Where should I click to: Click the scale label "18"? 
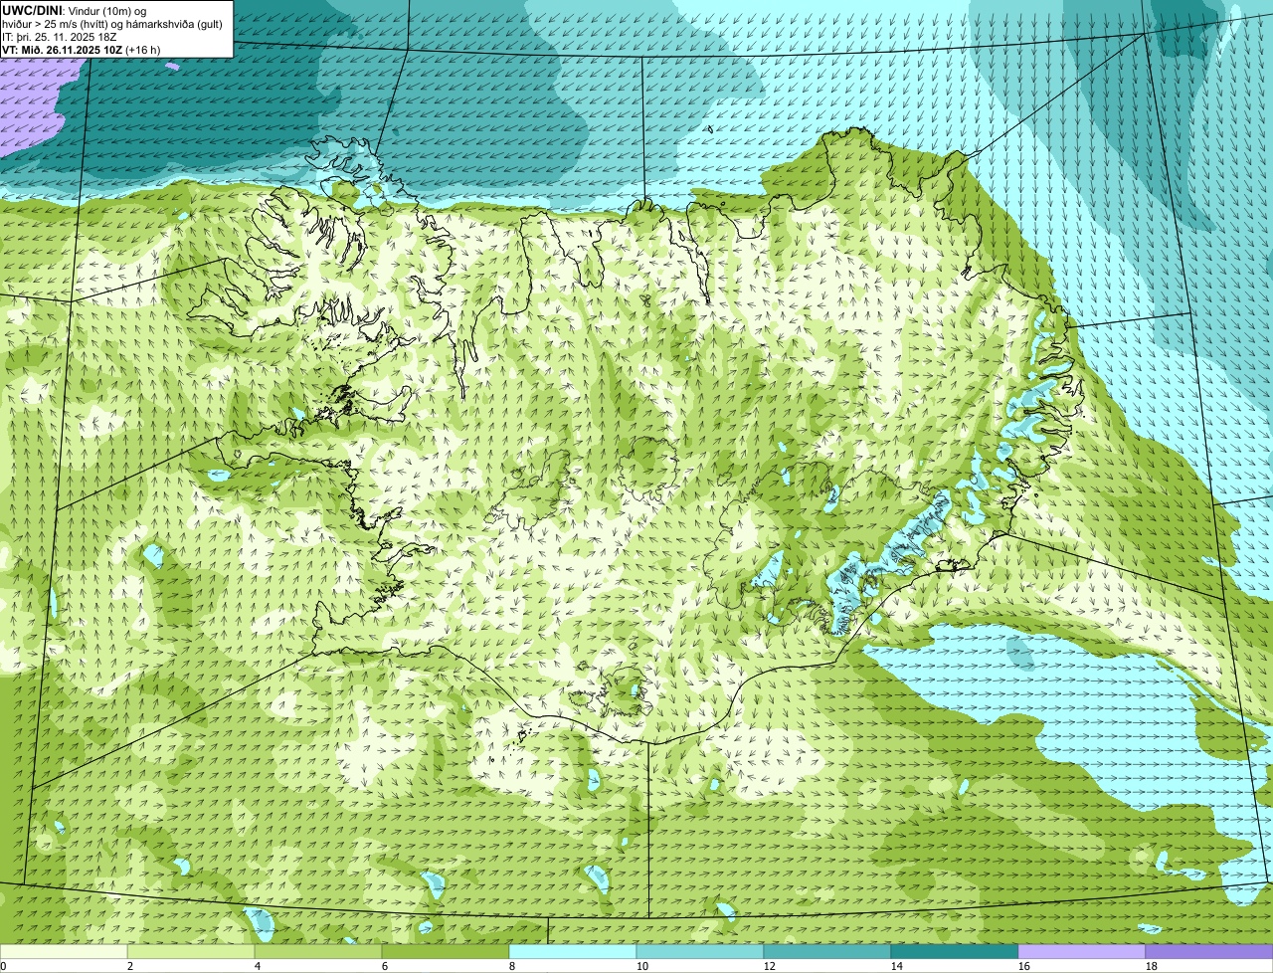(1152, 966)
